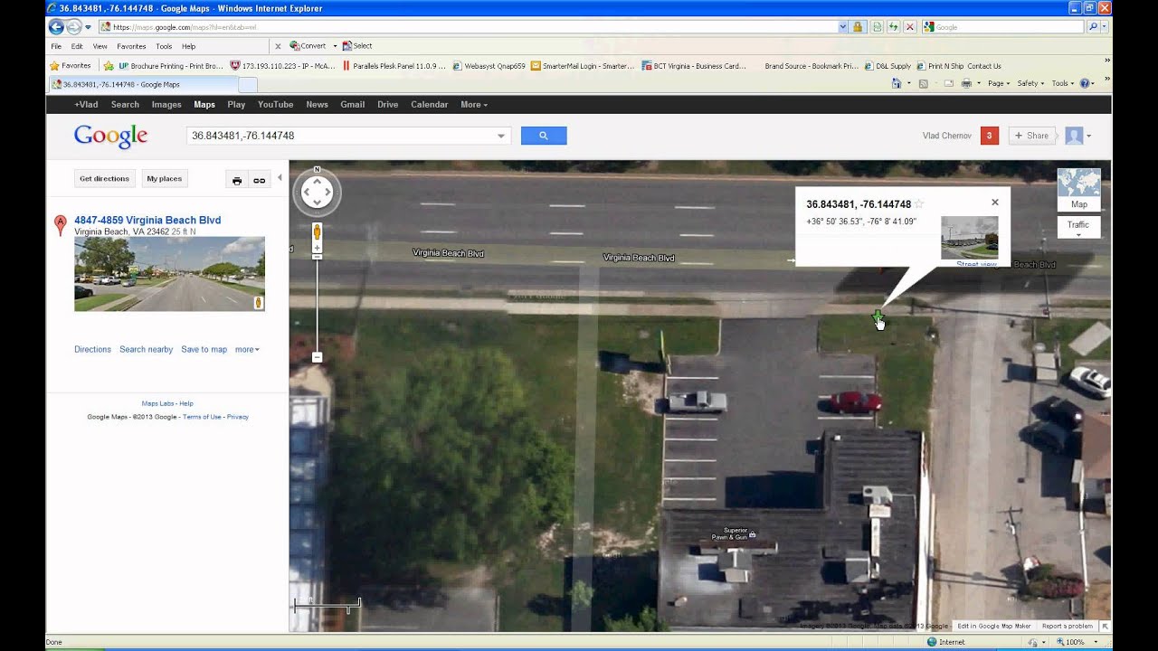Click the green Refresh arrows icon
This screenshot has height=651, width=1158.
click(x=893, y=27)
